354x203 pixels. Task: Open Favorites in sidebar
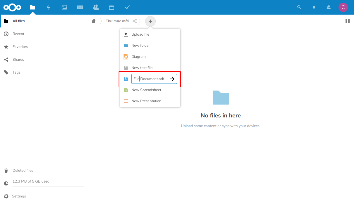[x=44, y=47]
